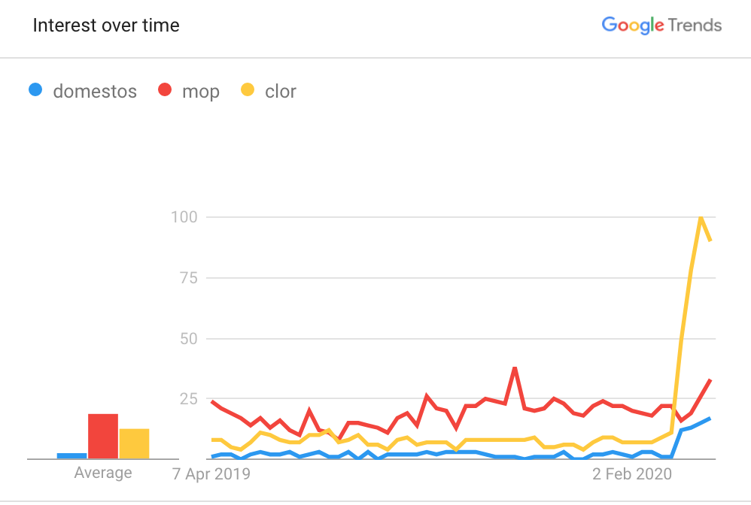751x505 pixels.
Task: Click the red mop spike near 38
Action: pos(515,367)
